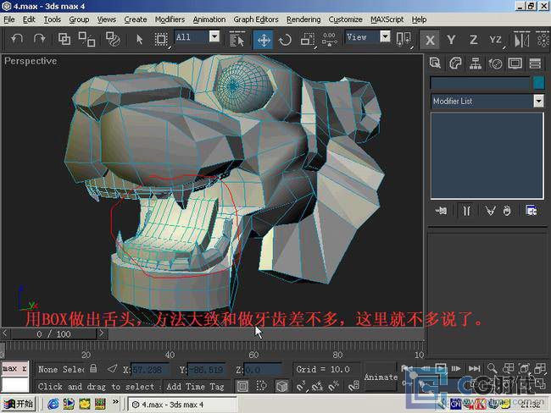
Task: Toggle Crossing/Window selection icon
Action: pyautogui.click(x=261, y=386)
